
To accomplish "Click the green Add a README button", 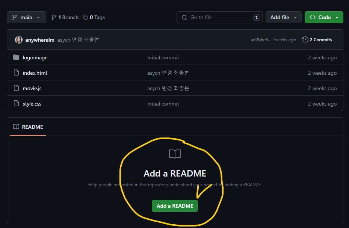I will 175,206.
